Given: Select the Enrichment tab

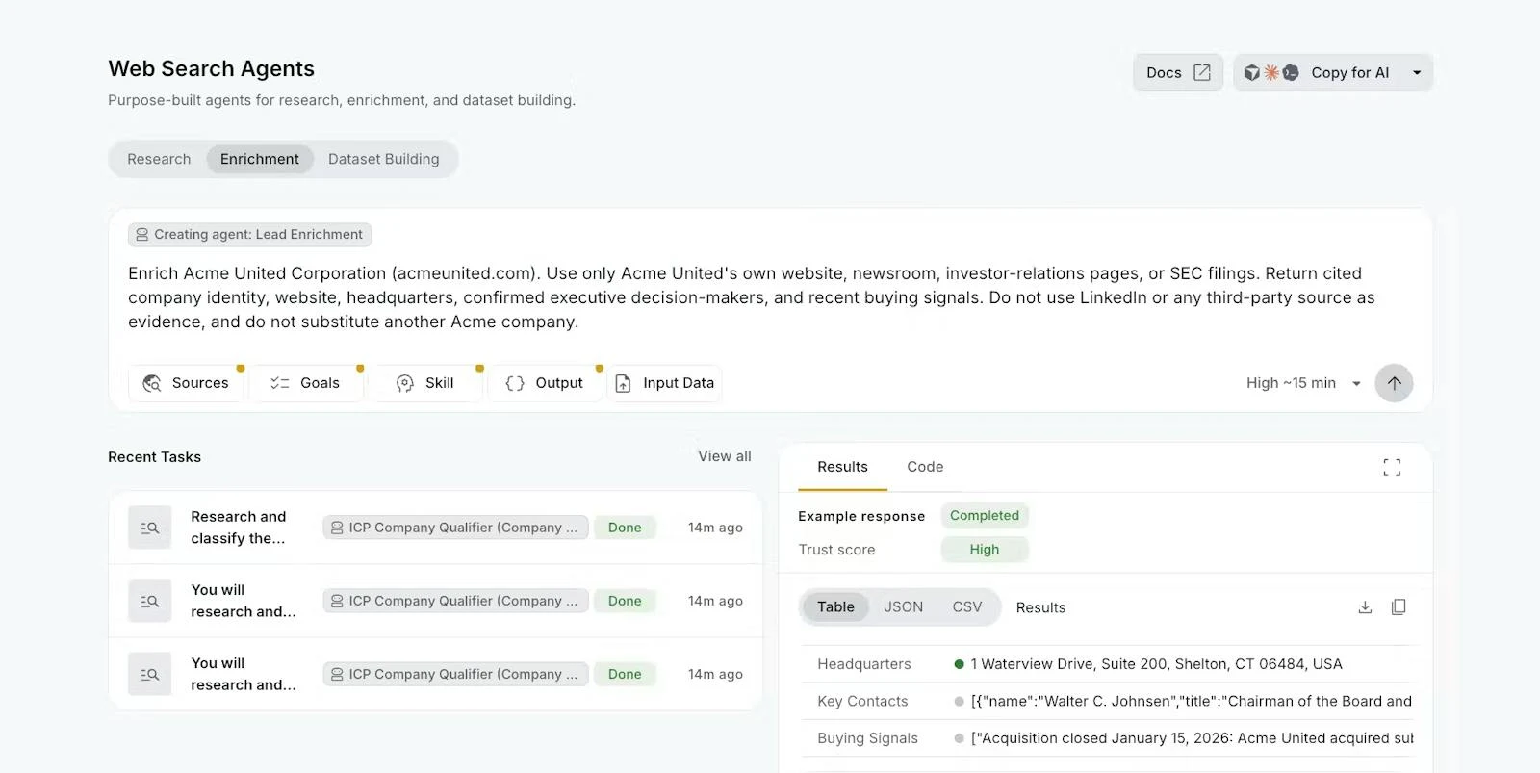Looking at the screenshot, I should click(260, 159).
